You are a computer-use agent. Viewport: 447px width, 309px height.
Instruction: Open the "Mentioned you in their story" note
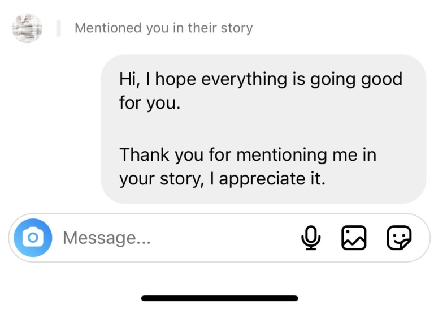163,28
